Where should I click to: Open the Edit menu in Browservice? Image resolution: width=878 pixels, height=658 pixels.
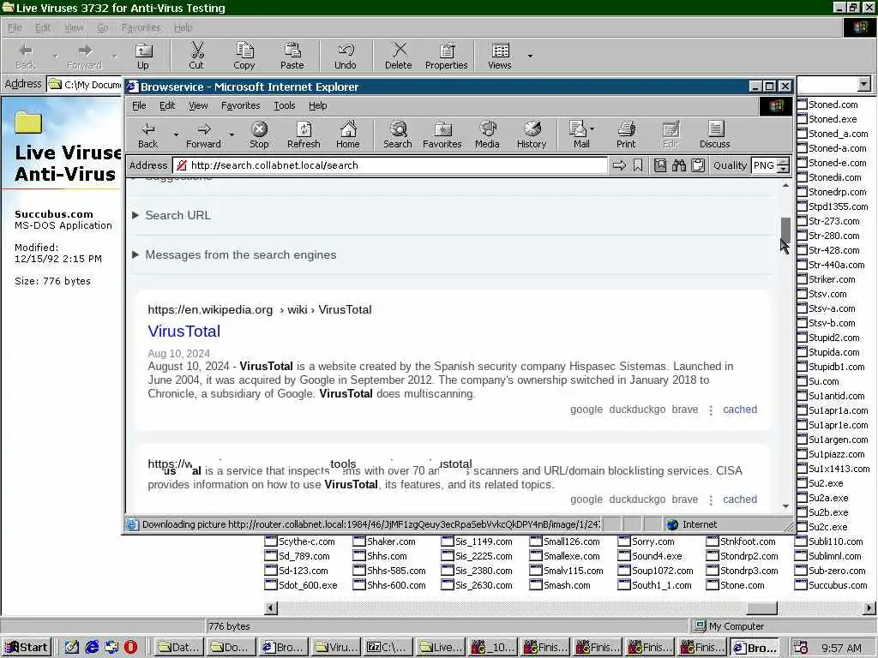167,105
